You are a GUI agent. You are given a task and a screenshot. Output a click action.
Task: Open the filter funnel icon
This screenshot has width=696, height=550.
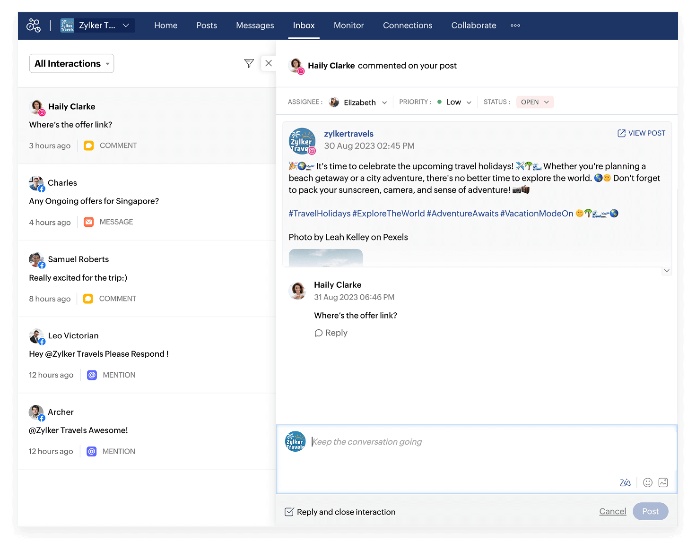(249, 63)
